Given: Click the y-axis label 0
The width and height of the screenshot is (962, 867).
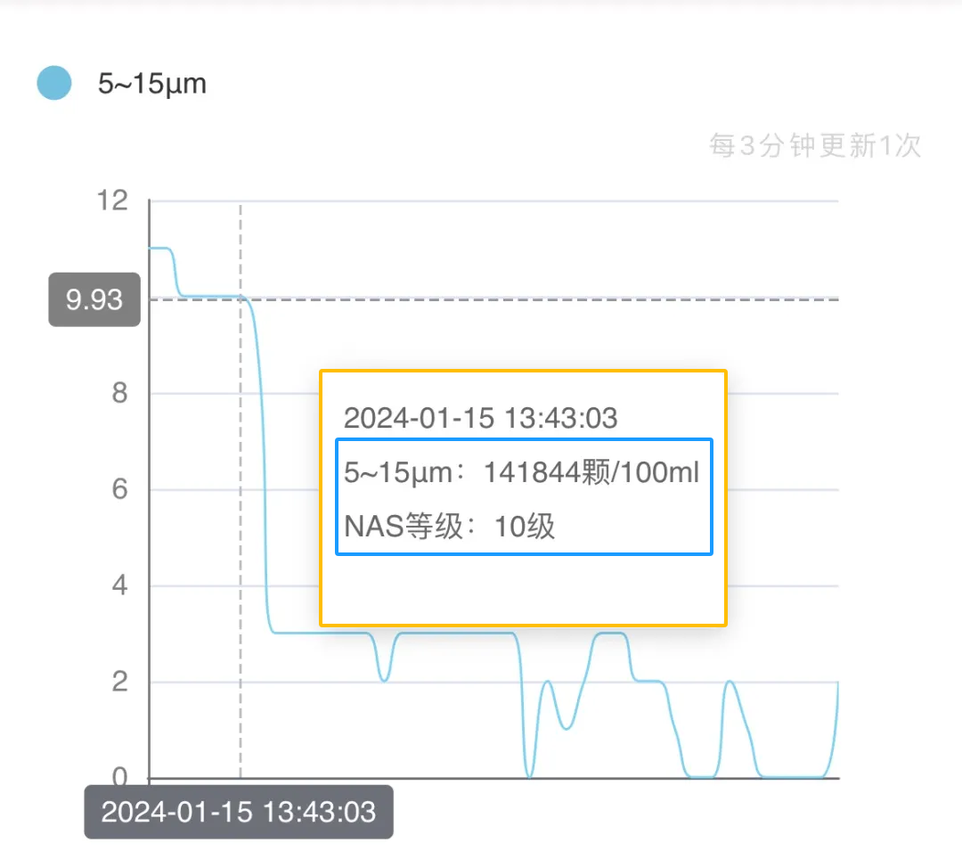Looking at the screenshot, I should pyautogui.click(x=119, y=778).
